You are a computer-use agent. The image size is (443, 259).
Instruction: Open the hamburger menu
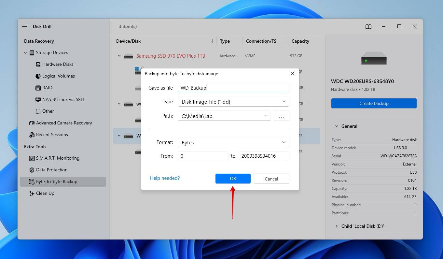25,26
